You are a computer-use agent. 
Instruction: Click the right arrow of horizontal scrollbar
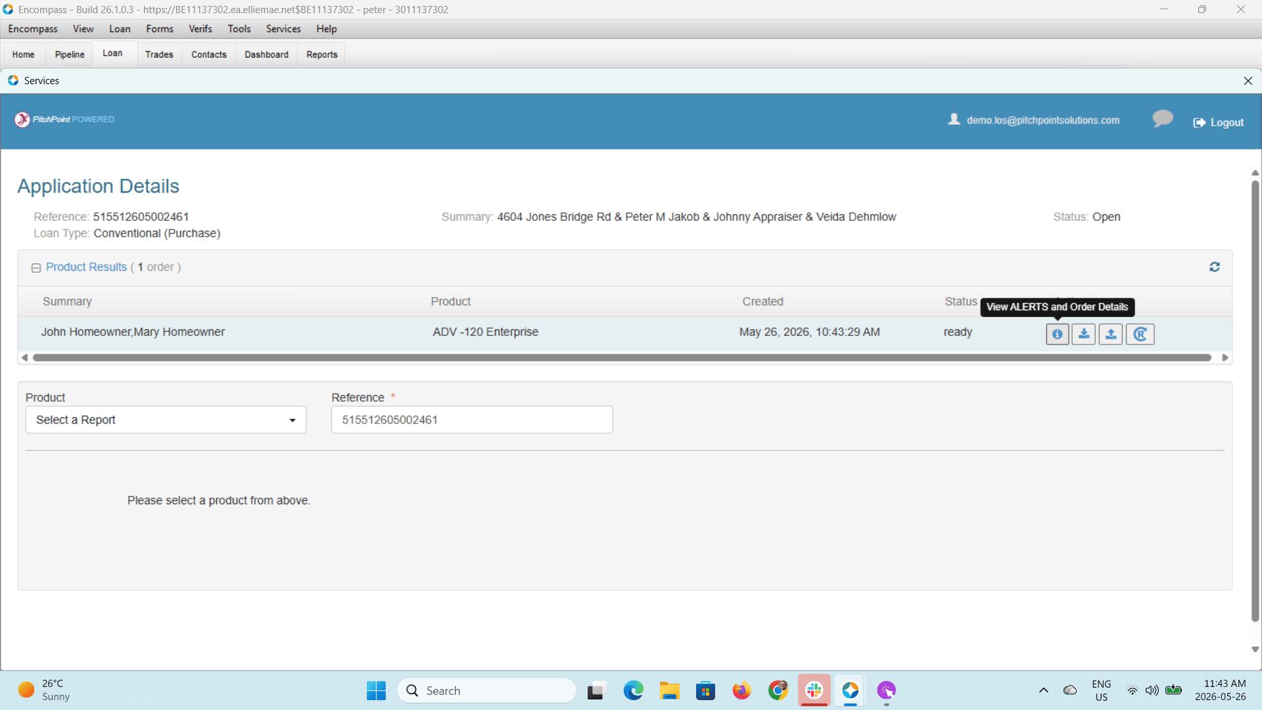1225,358
